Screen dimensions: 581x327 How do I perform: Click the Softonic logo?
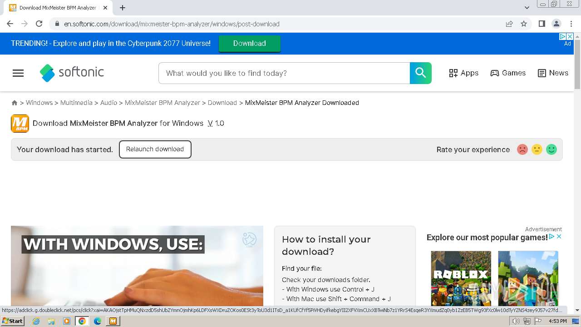coord(72,73)
